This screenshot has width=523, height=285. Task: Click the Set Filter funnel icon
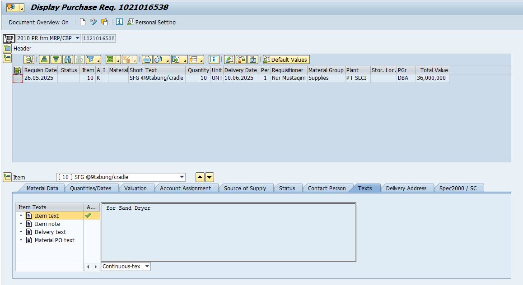[90, 60]
